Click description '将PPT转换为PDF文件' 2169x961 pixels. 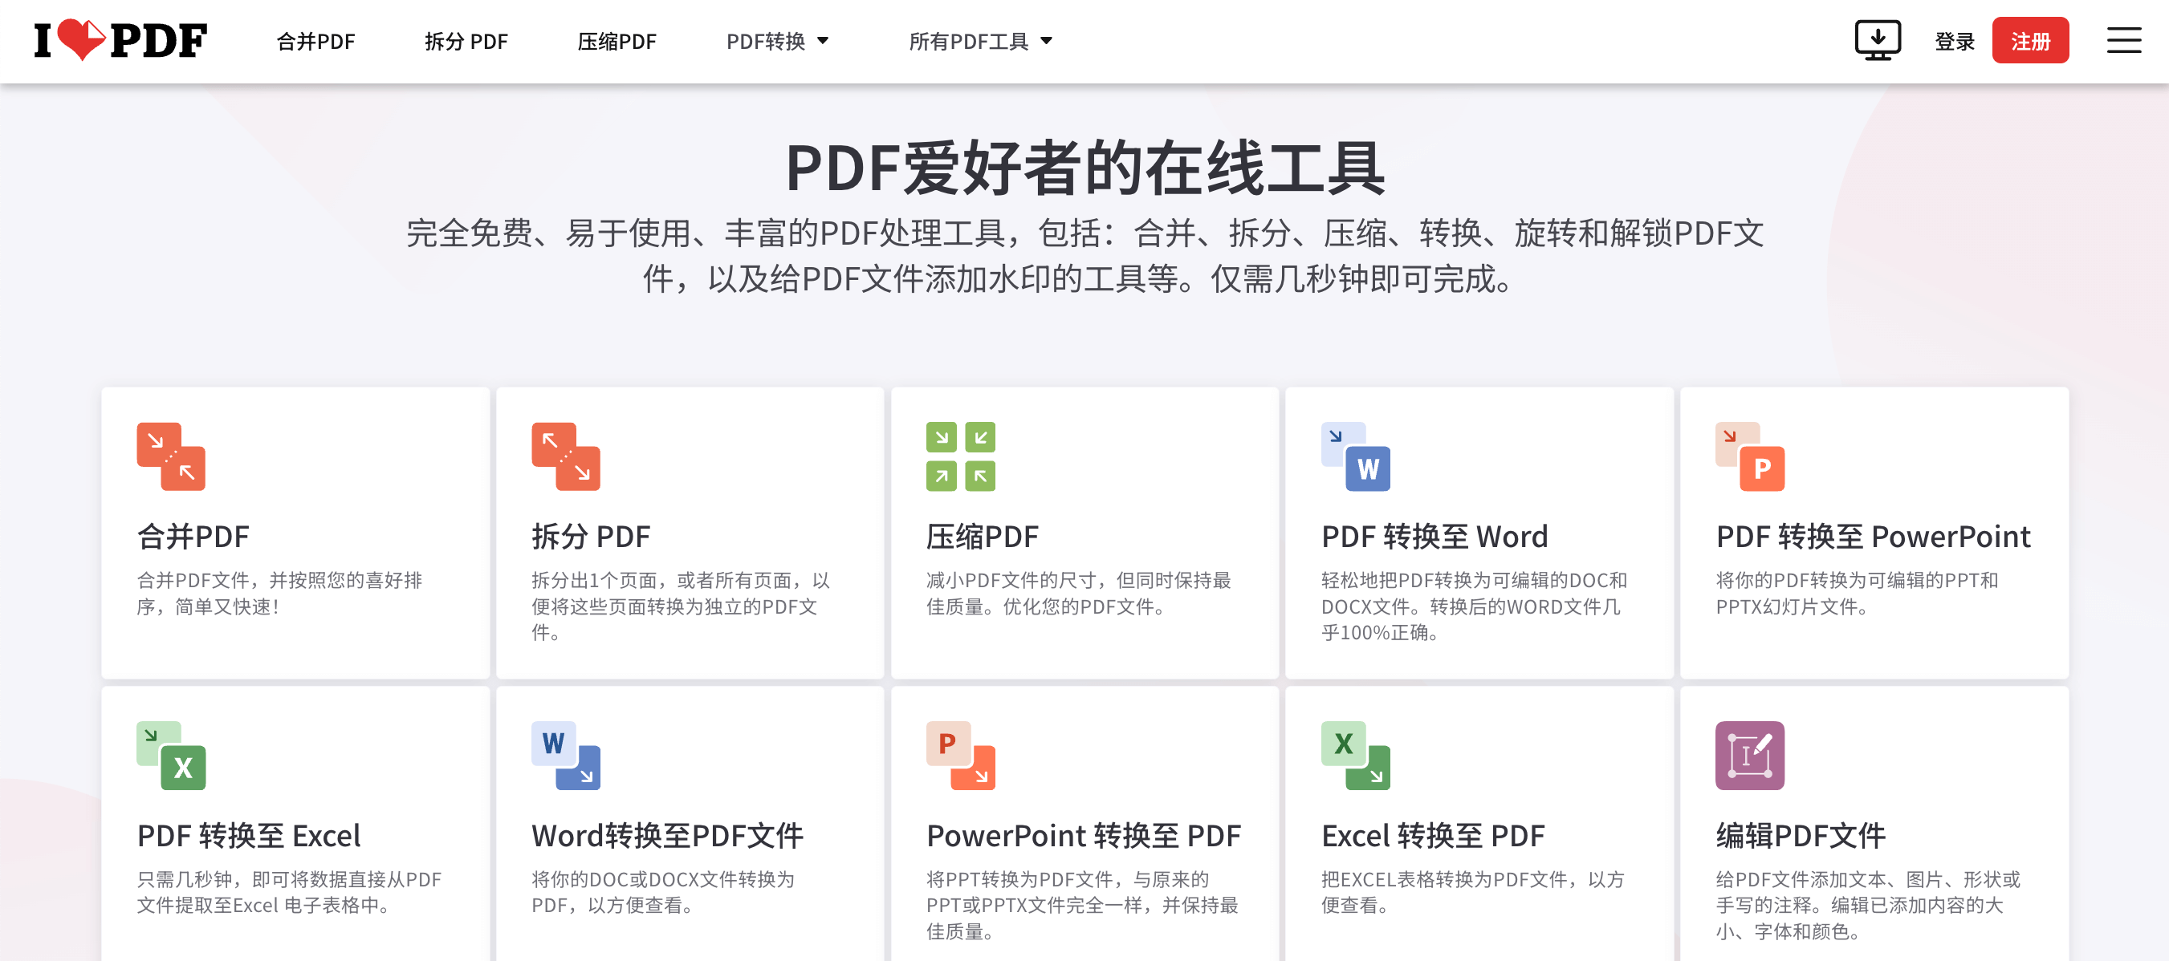click(1082, 905)
